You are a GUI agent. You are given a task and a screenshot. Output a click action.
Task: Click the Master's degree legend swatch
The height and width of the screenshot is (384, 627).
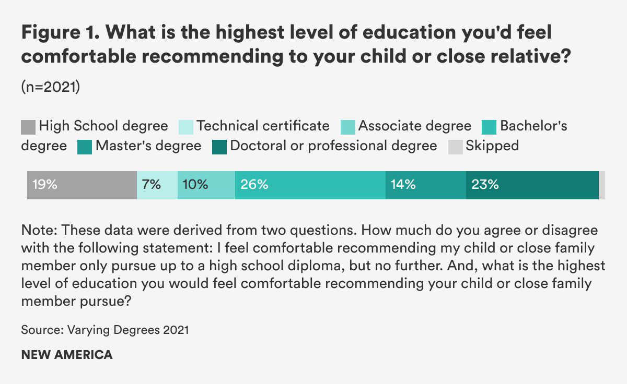coord(85,147)
